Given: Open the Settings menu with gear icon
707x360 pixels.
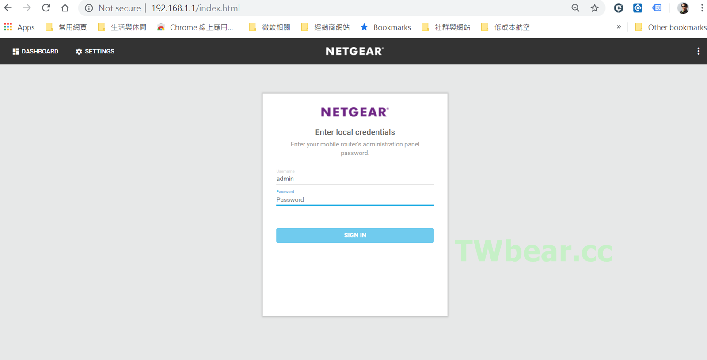Looking at the screenshot, I should [95, 51].
